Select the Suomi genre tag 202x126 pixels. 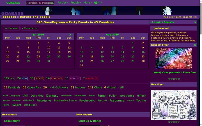130,101
